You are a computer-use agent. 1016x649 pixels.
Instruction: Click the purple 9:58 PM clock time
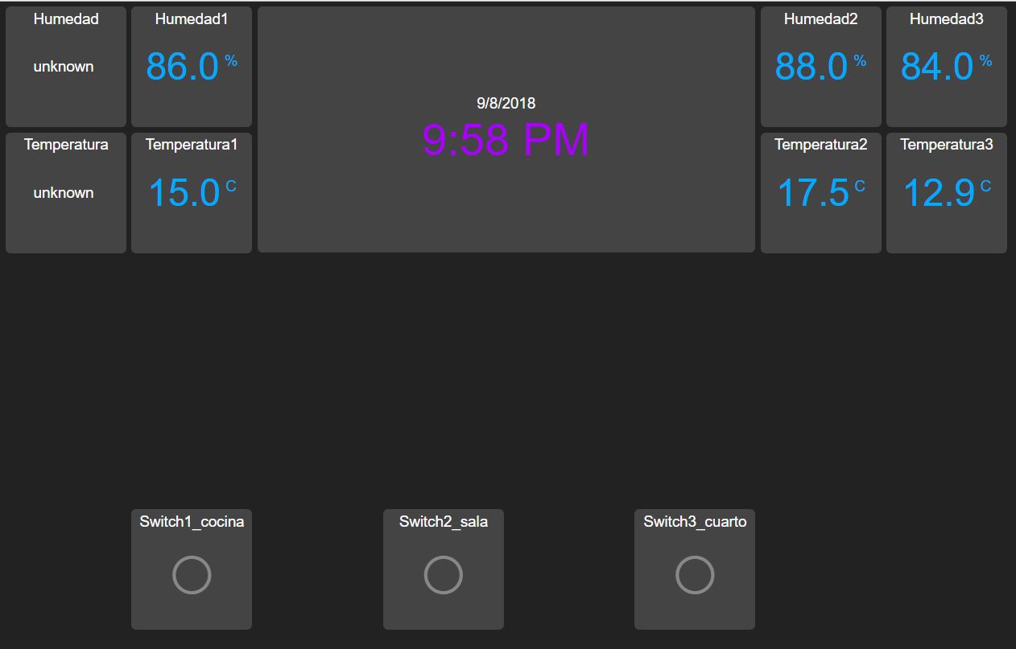click(x=506, y=140)
